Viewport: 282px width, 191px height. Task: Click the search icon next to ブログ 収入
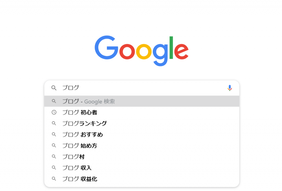coord(54,168)
